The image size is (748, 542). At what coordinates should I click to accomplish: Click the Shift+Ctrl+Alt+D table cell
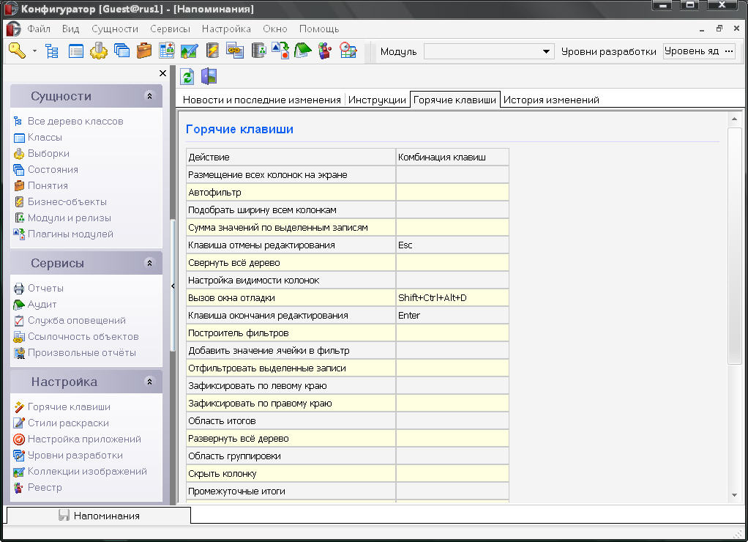[452, 298]
